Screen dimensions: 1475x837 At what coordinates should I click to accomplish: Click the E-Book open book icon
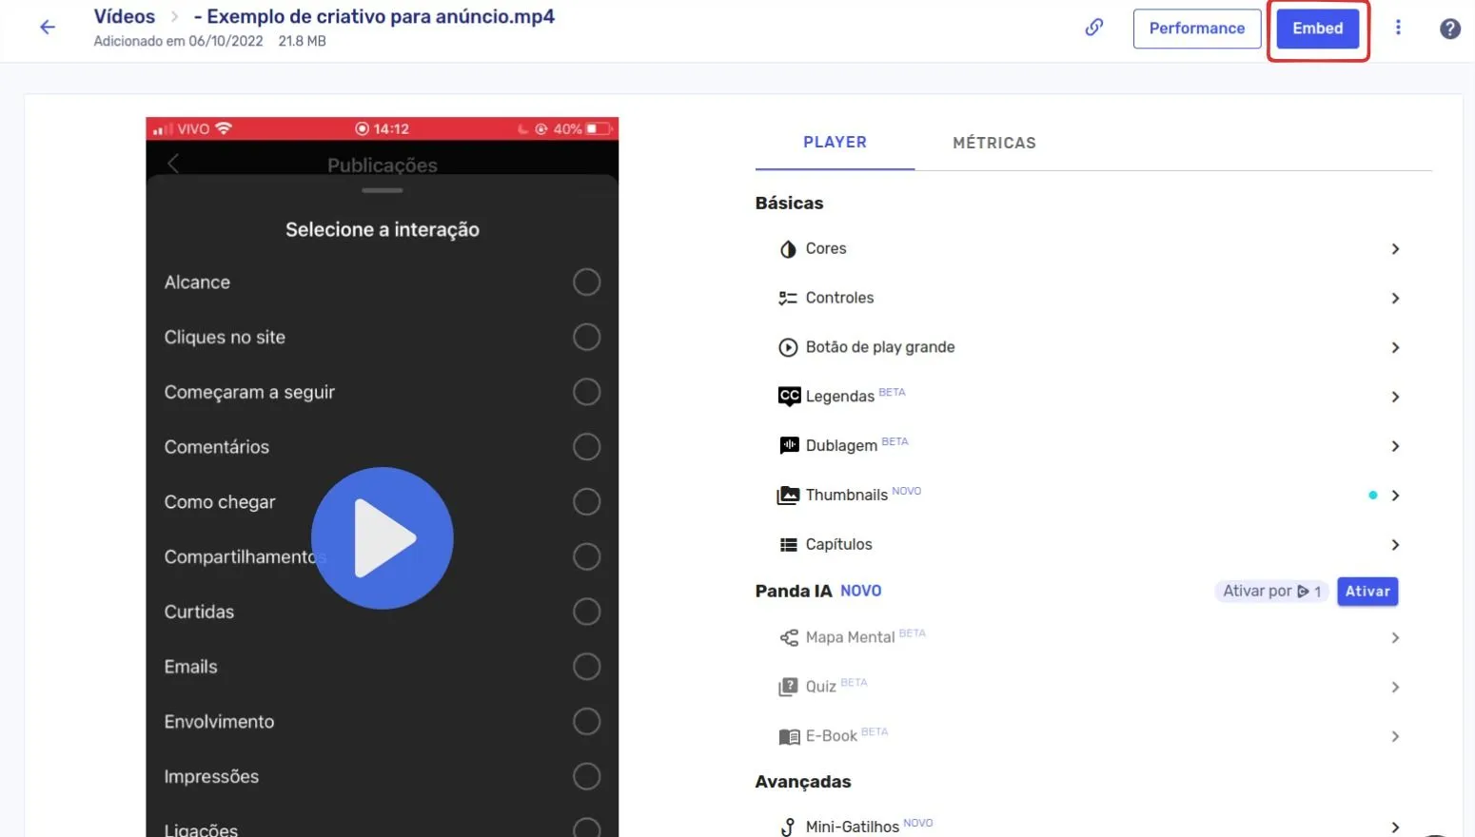tap(789, 737)
